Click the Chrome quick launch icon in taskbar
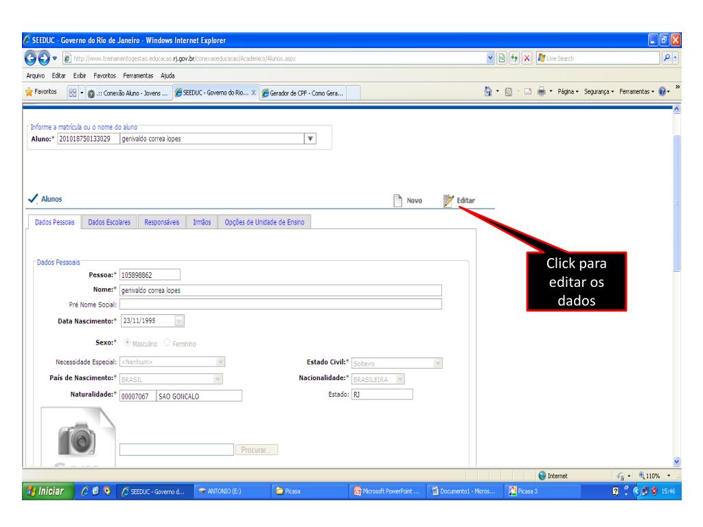The image size is (703, 527). tap(106, 491)
